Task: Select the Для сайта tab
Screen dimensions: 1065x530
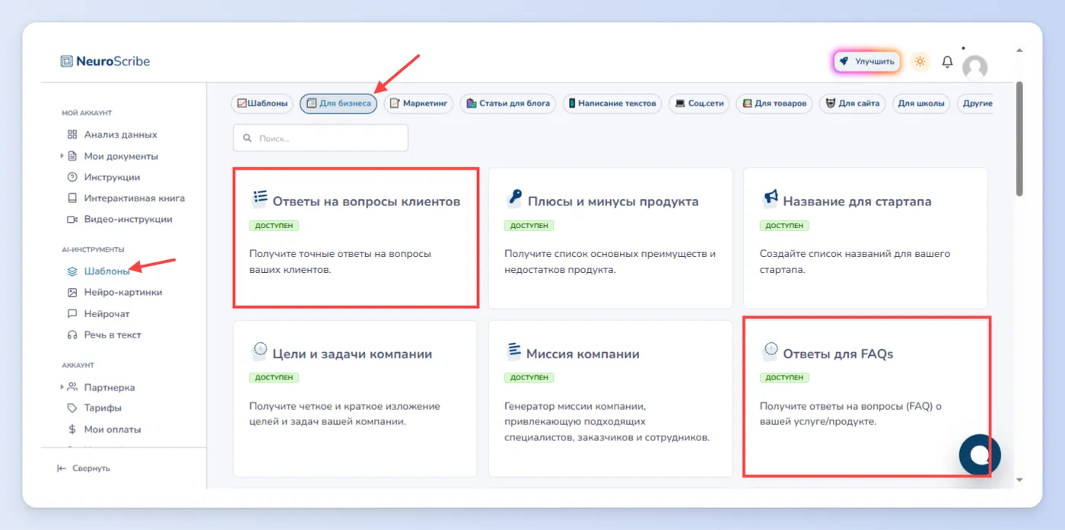Action: pos(852,103)
